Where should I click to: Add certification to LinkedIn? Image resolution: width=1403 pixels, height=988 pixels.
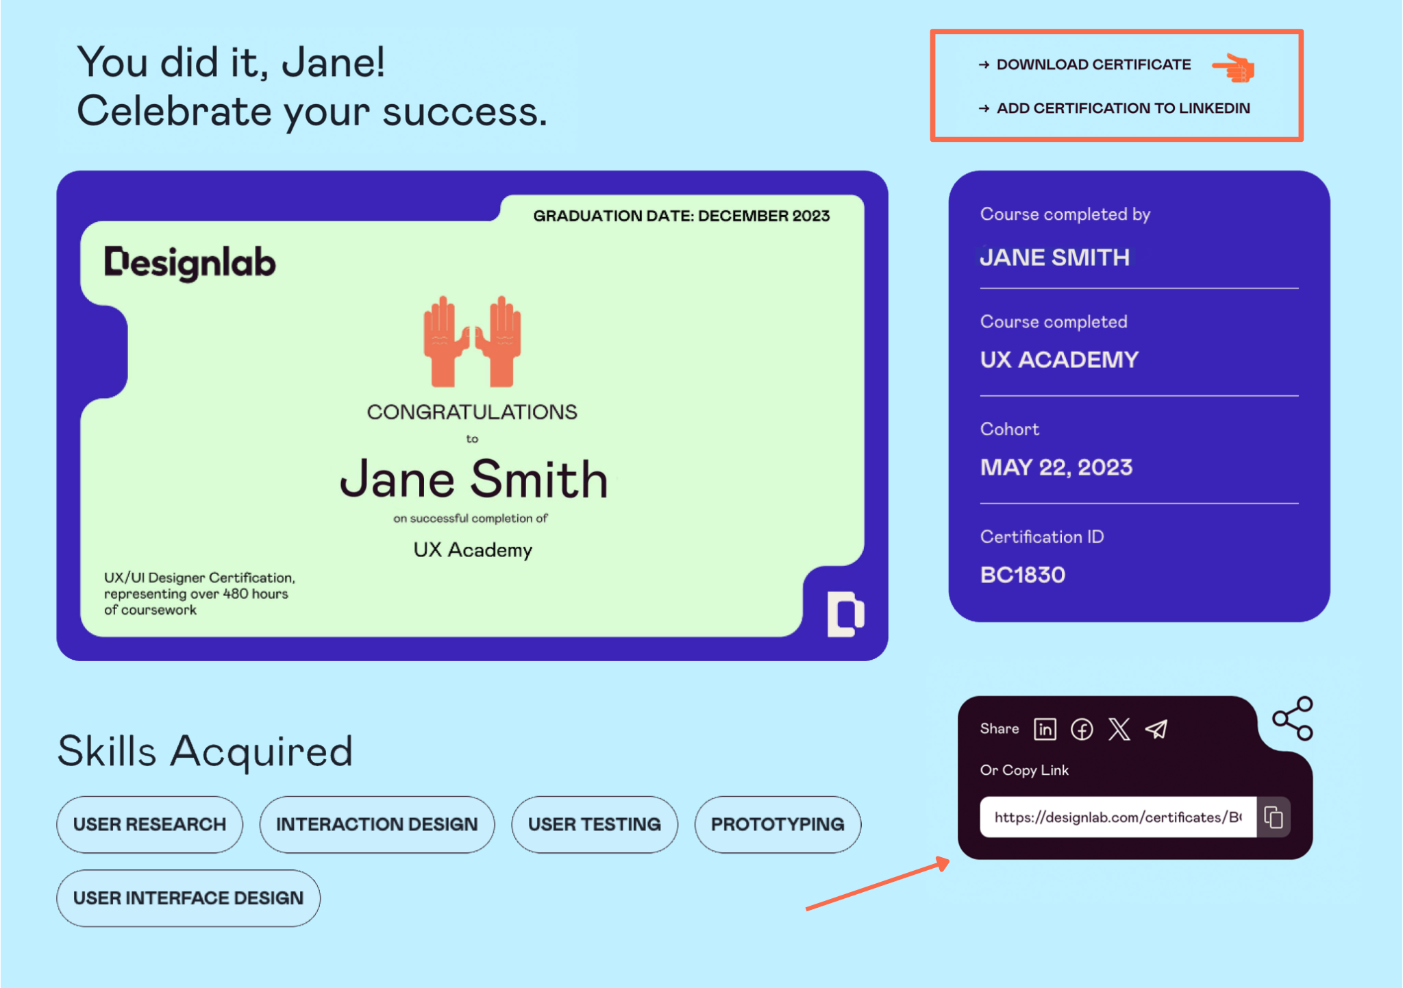1123,108
